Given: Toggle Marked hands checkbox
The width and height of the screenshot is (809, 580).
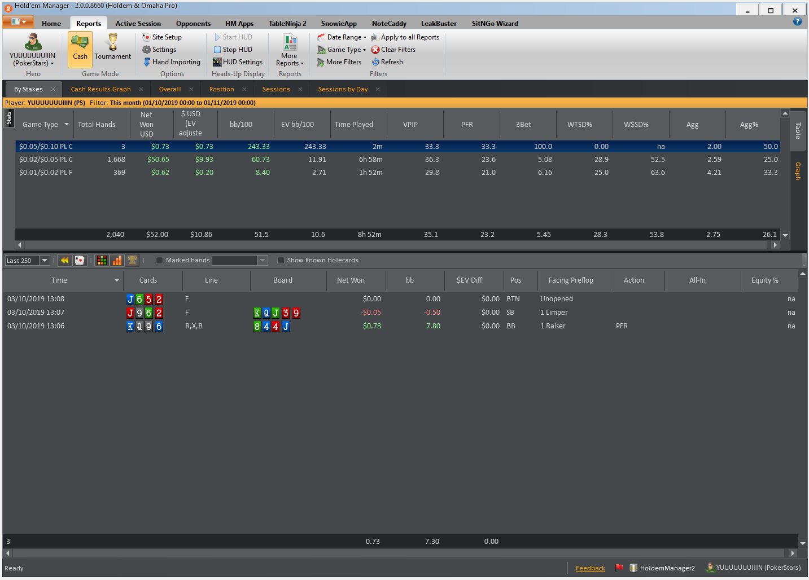Looking at the screenshot, I should (159, 260).
